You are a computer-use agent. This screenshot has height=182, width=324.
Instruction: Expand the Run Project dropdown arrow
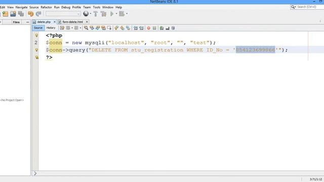(x=116, y=14)
